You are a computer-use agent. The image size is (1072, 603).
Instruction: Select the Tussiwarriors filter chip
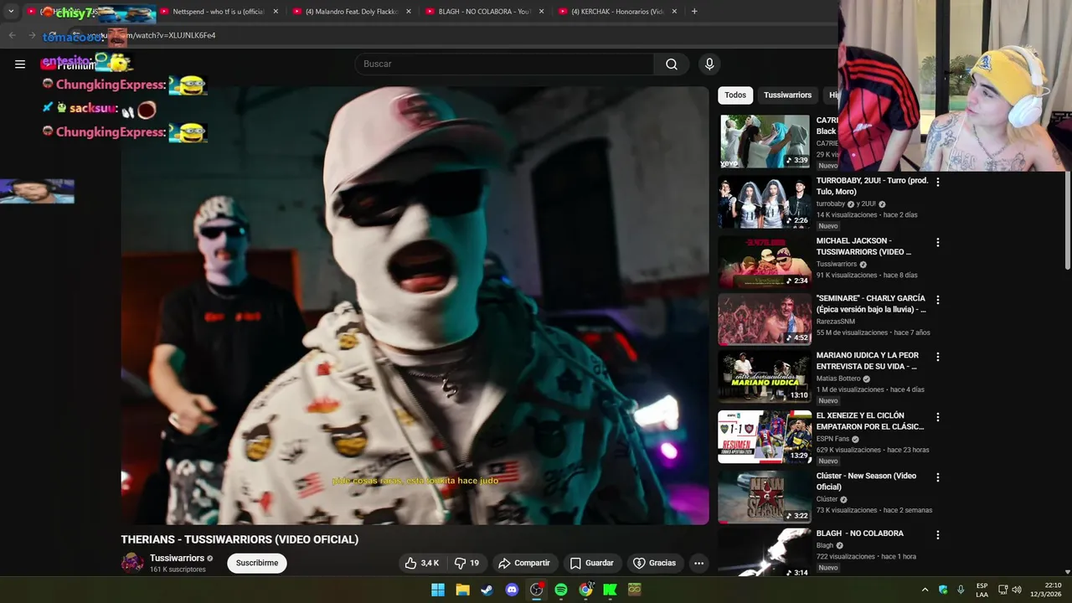[x=787, y=95]
